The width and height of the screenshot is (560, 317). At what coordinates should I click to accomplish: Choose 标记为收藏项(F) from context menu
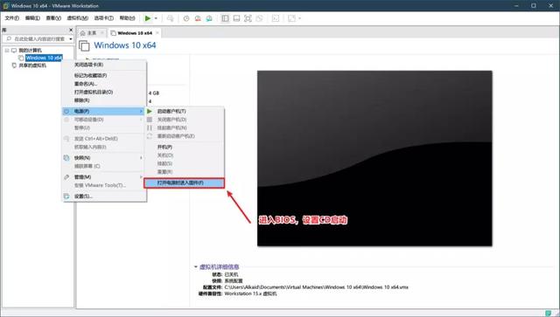pos(104,75)
